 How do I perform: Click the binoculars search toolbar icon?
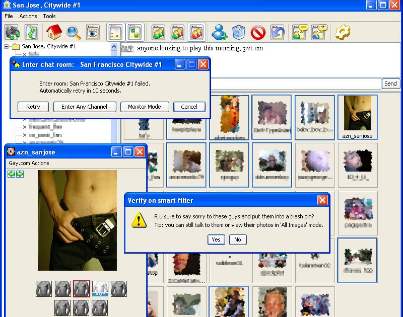12,32
